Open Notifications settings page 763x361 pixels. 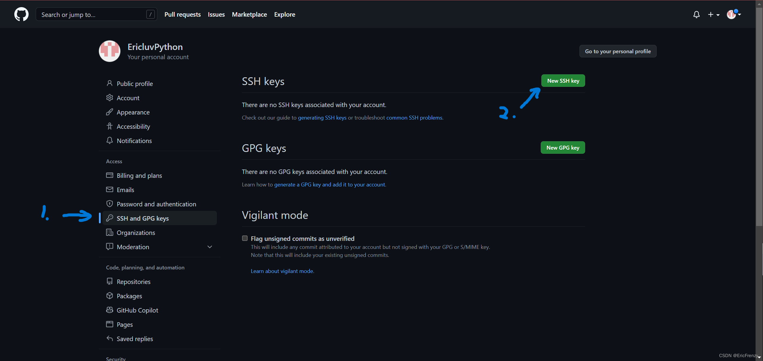160,141
